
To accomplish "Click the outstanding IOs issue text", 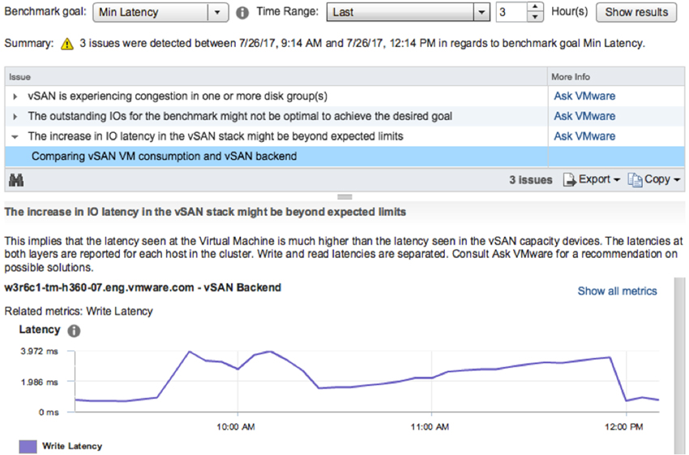I will point(240,117).
